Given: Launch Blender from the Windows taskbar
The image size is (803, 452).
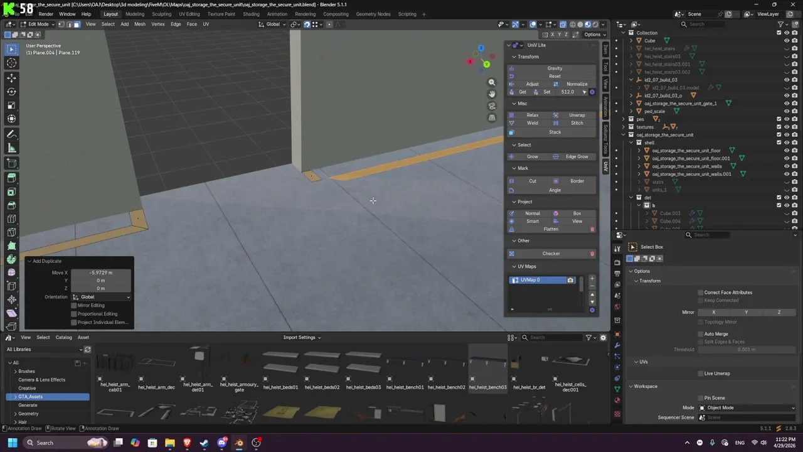Looking at the screenshot, I should pos(239,443).
